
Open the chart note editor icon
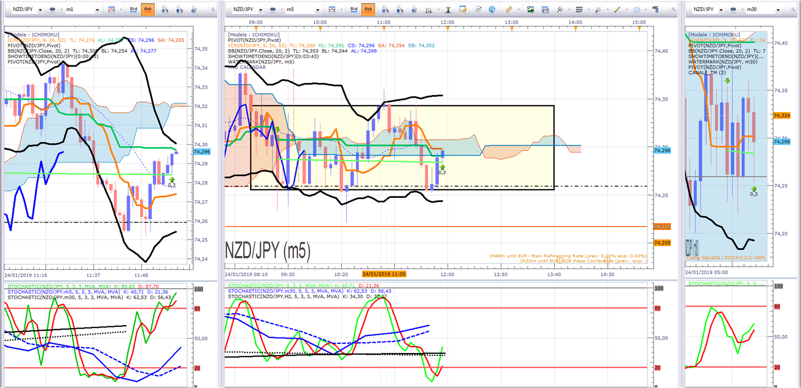tap(463, 10)
